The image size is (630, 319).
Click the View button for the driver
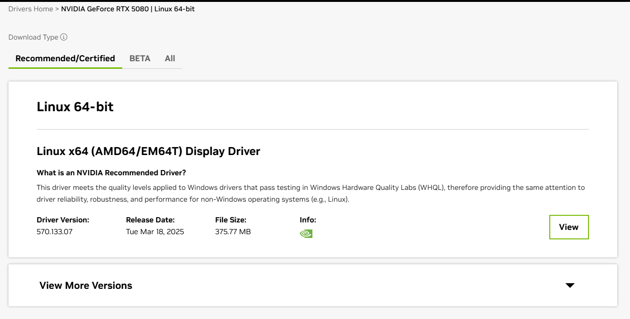(x=569, y=227)
